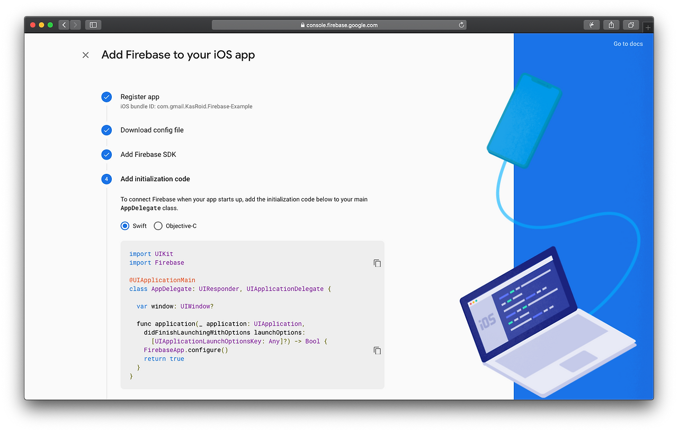Copy the import statements code snippet
Viewport: 678px width, 432px height.
377,263
